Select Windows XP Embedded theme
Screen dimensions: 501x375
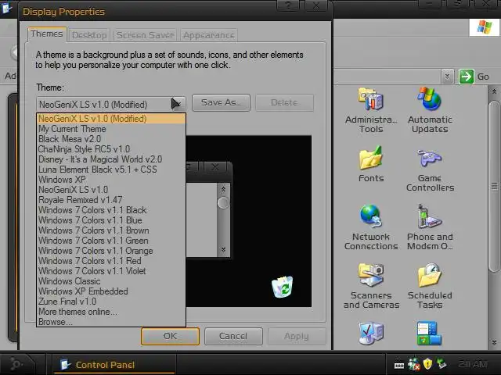click(x=111, y=291)
